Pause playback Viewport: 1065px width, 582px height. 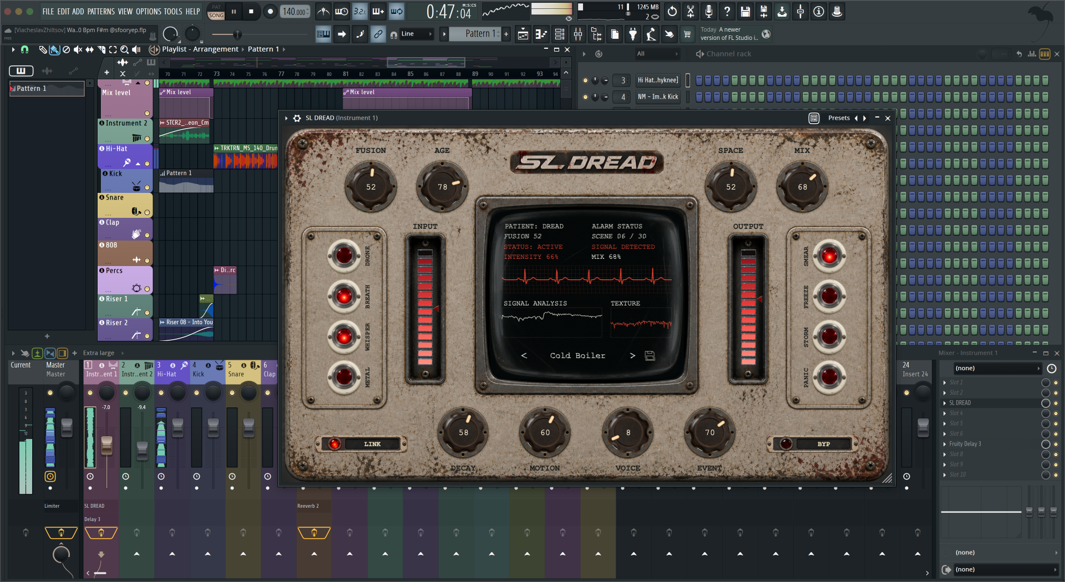click(x=234, y=11)
